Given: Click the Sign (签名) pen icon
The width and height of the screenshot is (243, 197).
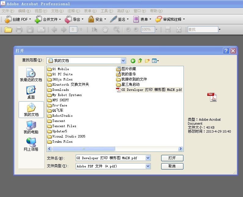Looking at the screenshot, I should click(113, 20).
